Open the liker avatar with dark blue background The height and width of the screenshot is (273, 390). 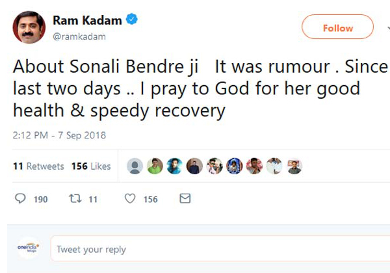tap(235, 166)
